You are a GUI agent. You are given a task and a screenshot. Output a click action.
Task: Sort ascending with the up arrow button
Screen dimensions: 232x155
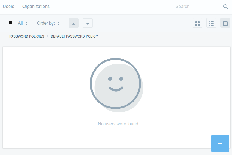(x=74, y=23)
